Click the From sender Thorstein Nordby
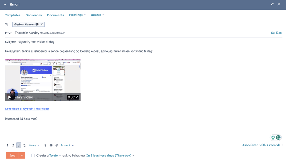Viewport: 286px width, 161px height. tap(40, 33)
